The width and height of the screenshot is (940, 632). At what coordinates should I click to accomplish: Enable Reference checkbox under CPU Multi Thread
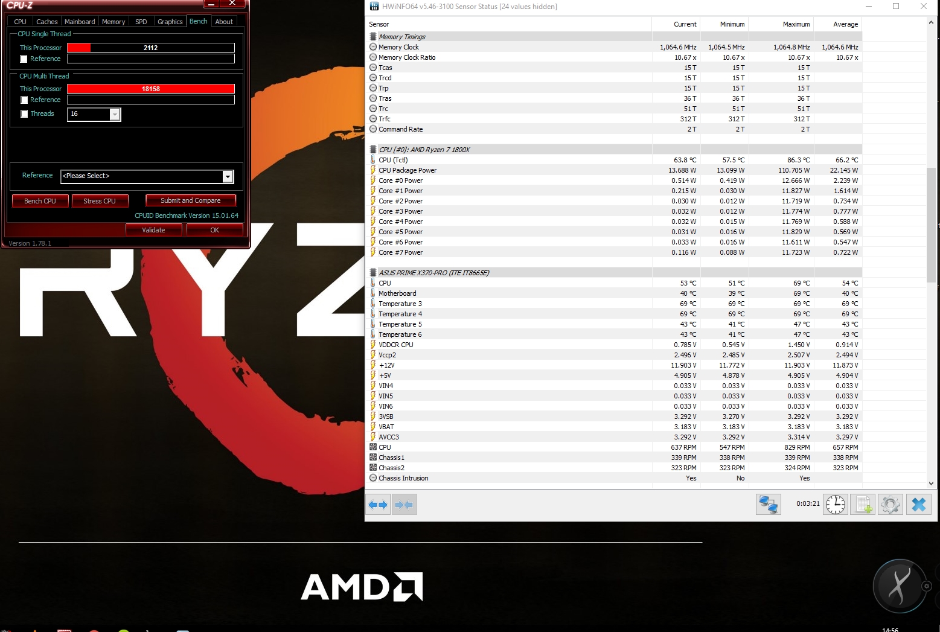point(24,100)
